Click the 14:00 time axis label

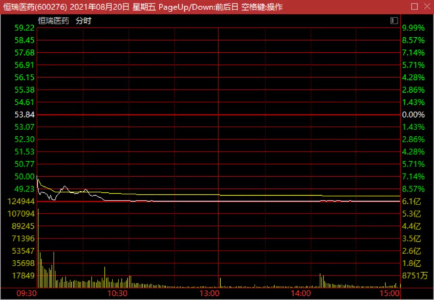click(x=301, y=293)
